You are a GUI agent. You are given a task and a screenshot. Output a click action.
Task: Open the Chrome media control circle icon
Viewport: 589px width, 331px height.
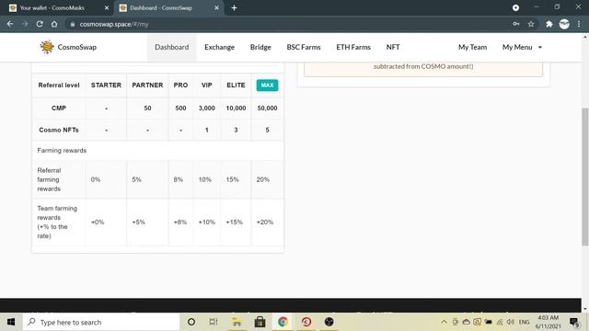[515, 8]
